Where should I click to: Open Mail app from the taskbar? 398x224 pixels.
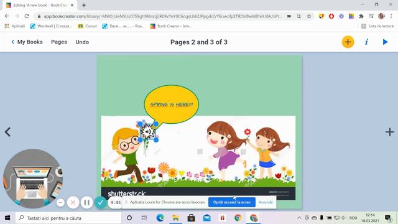[206, 218]
